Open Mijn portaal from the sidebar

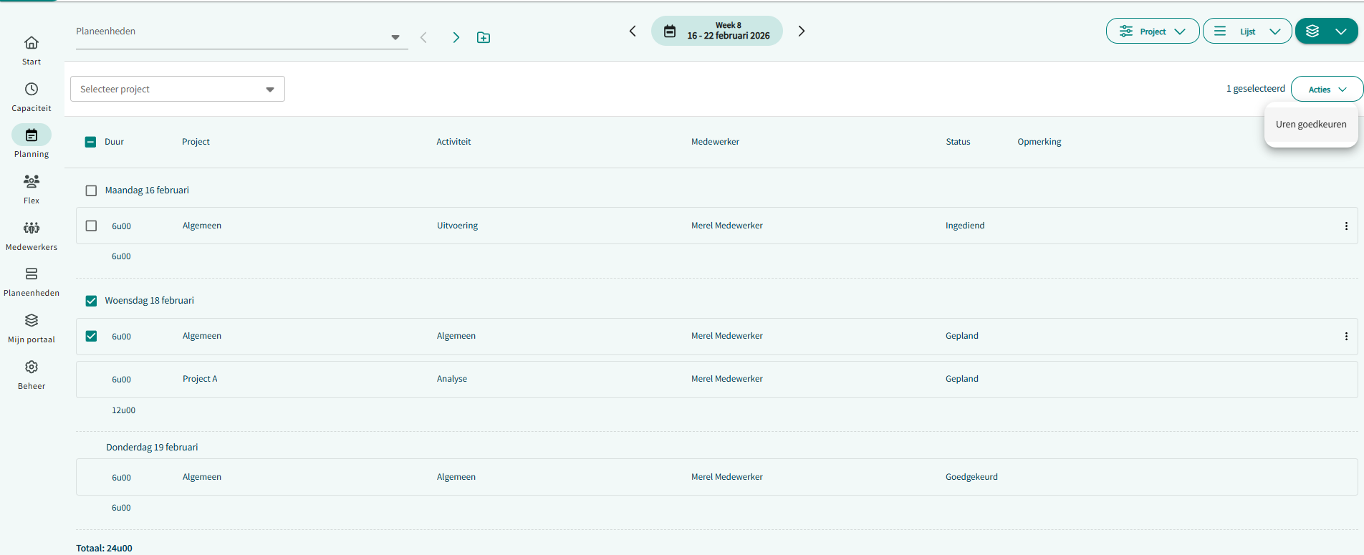[32, 321]
